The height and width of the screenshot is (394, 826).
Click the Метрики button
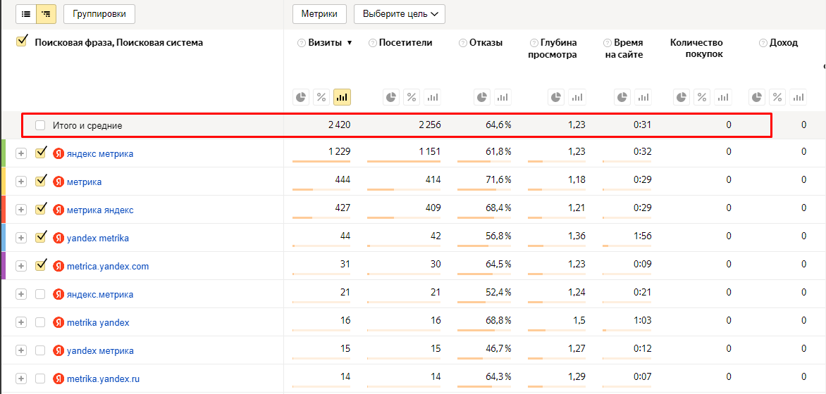319,13
